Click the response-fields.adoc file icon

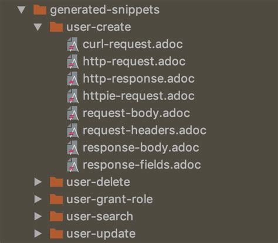click(73, 165)
